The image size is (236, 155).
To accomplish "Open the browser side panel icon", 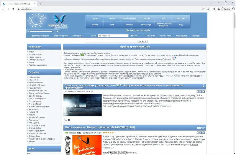I will tap(214, 9).
